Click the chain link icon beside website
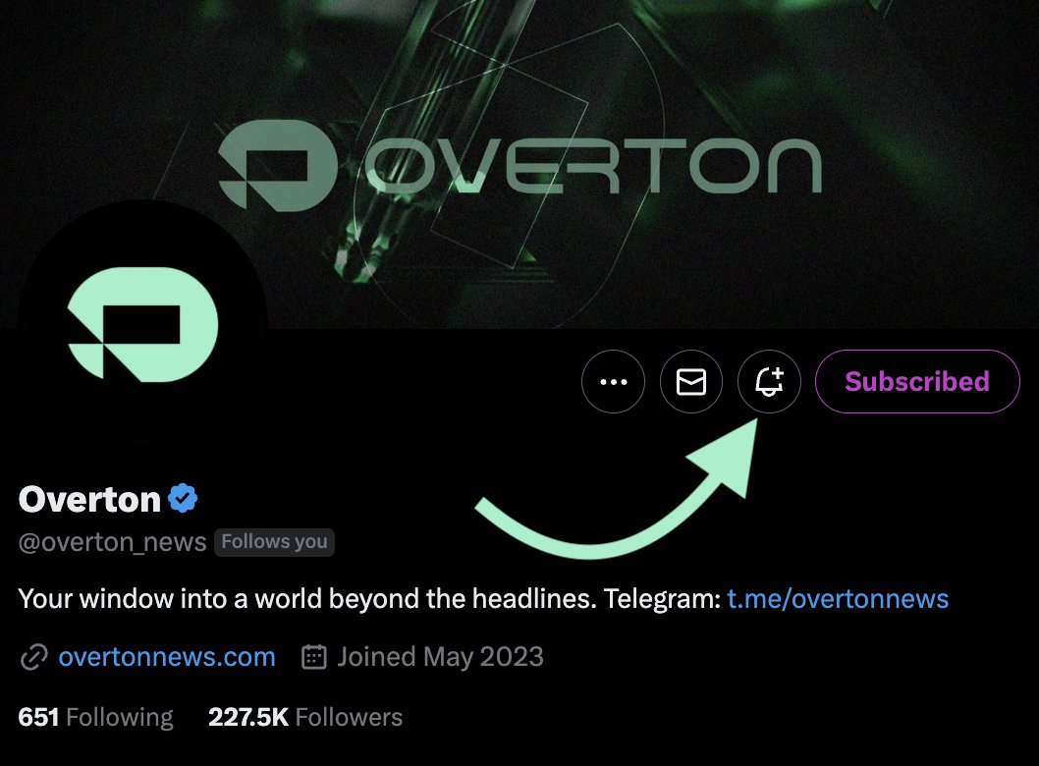Screen dimensions: 1039x766 [33, 657]
